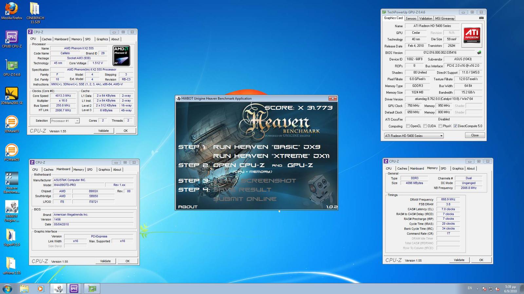Screen dimensions: 524x294
Task: Switch to HWBOT Heaven taskbar button
Action: 58,289
